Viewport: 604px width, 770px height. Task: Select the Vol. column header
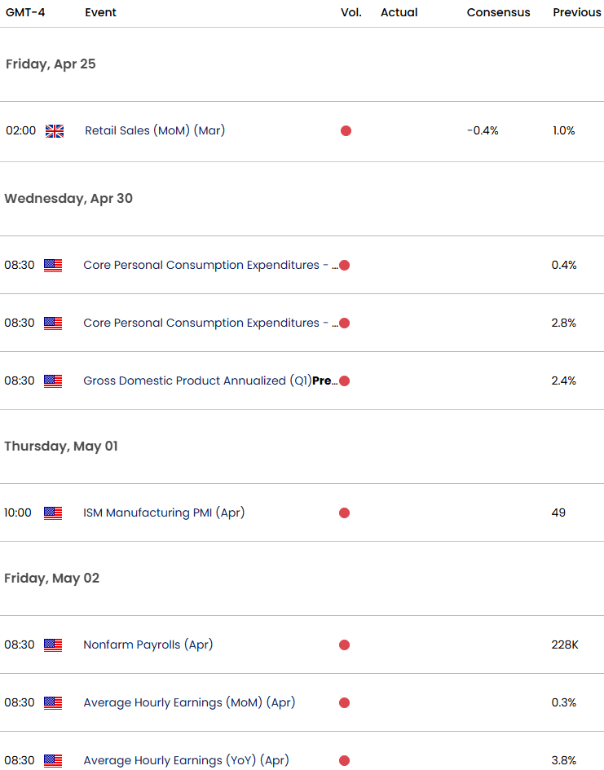[x=350, y=12]
